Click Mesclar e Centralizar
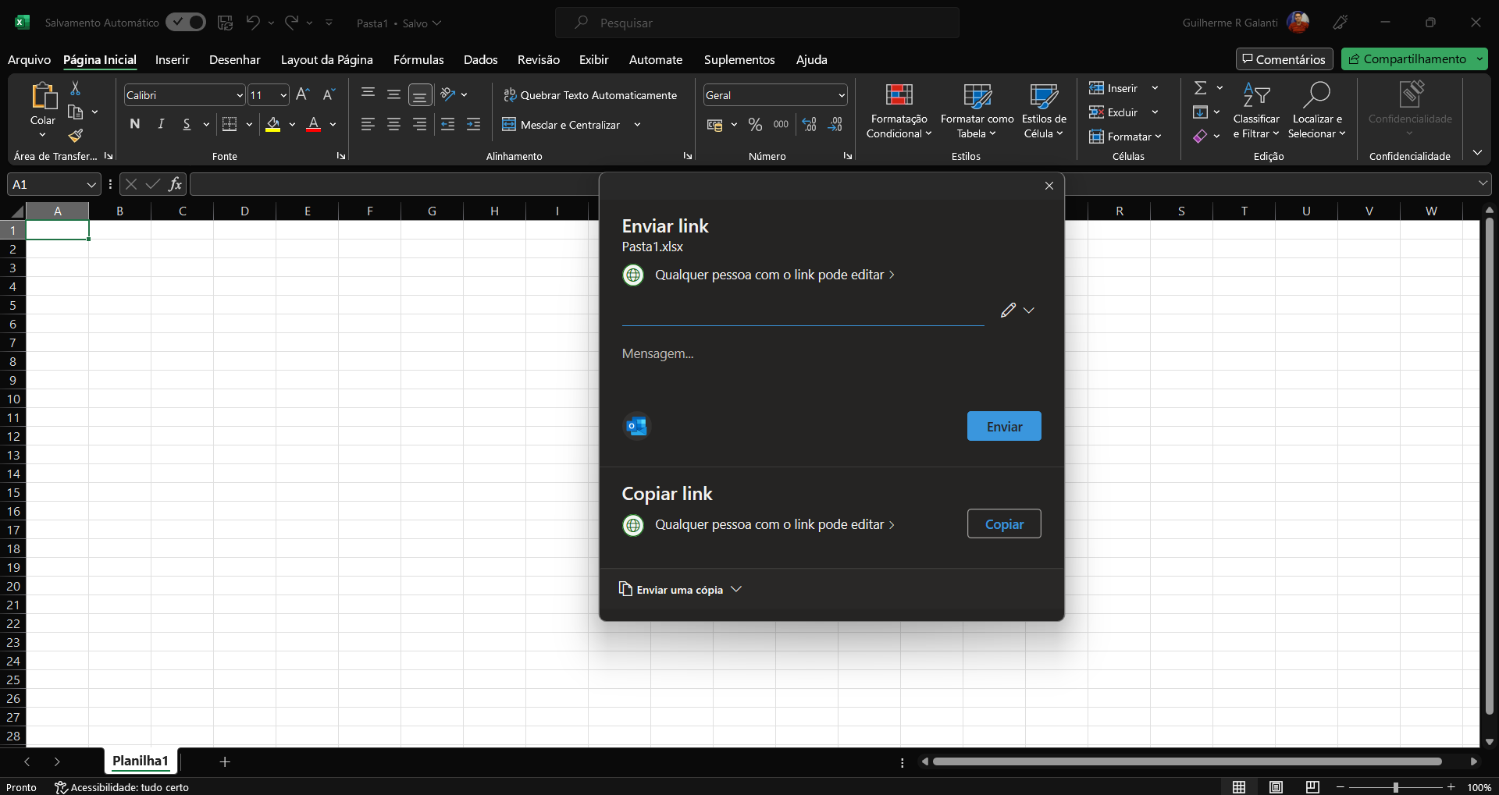The image size is (1499, 795). point(562,125)
